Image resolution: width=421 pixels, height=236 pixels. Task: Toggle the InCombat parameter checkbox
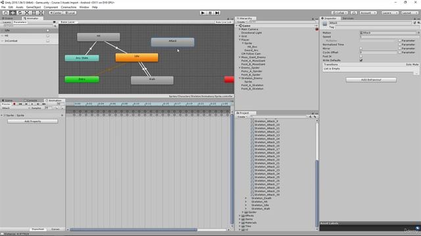pos(48,41)
